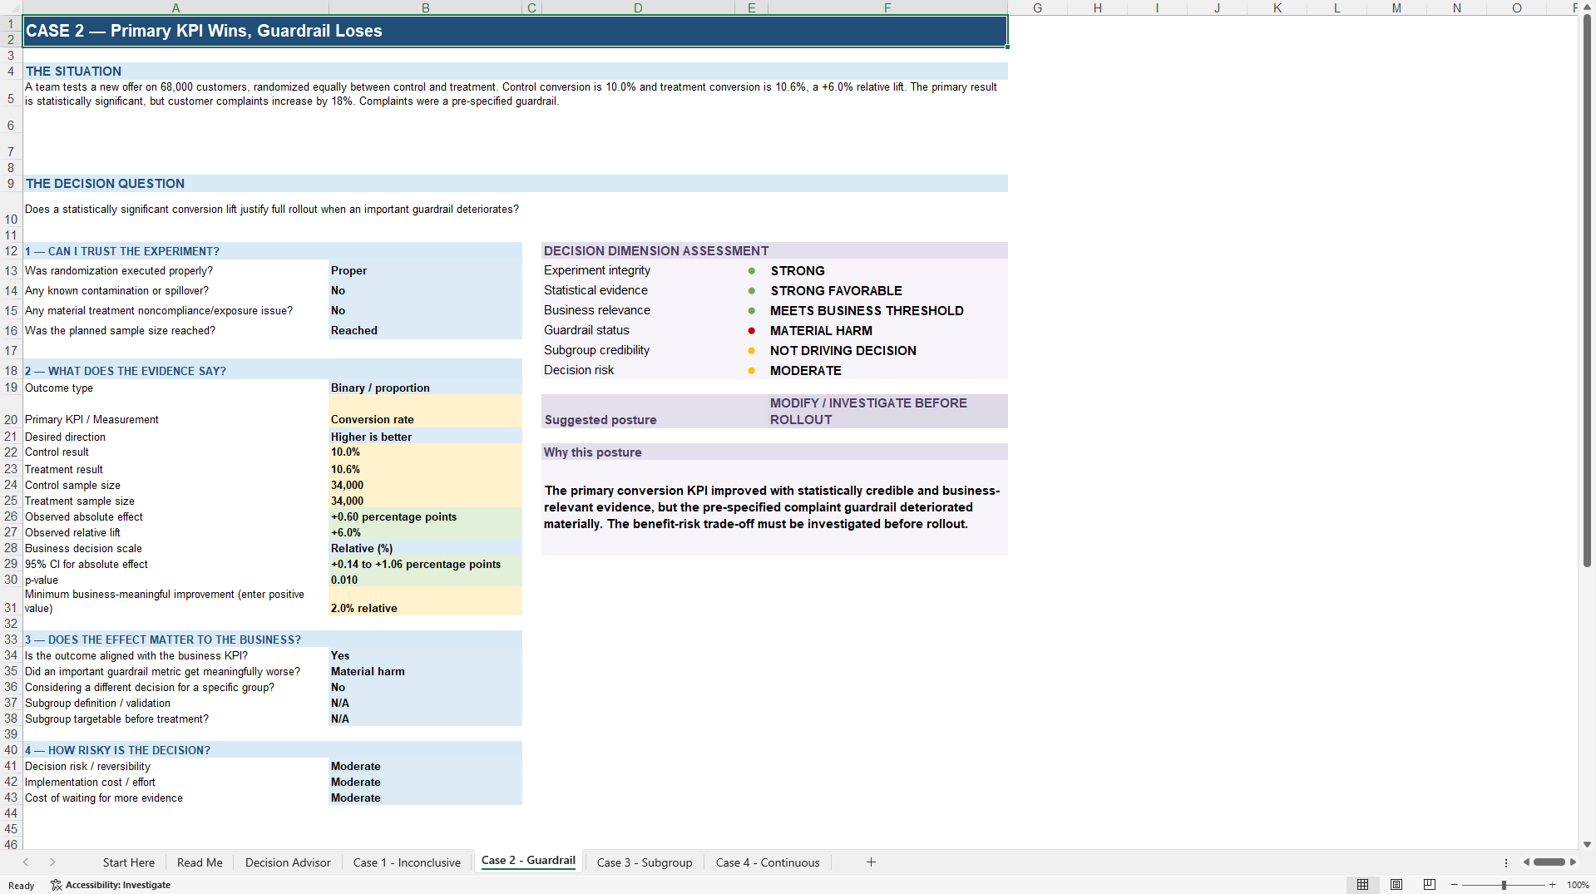
Task: Select the p-value 0.010 cell
Action: (425, 580)
